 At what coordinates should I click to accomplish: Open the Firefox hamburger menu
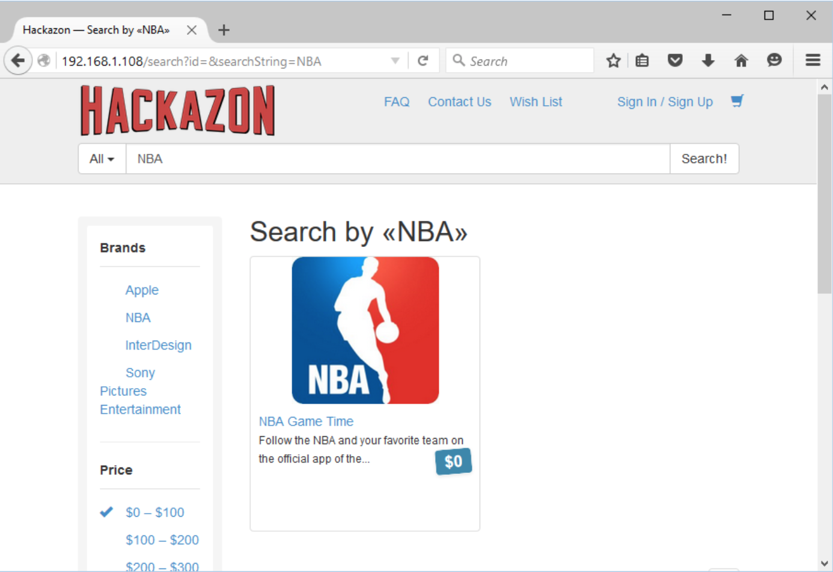[x=813, y=60]
